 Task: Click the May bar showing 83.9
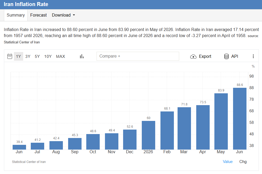click(x=221, y=121)
